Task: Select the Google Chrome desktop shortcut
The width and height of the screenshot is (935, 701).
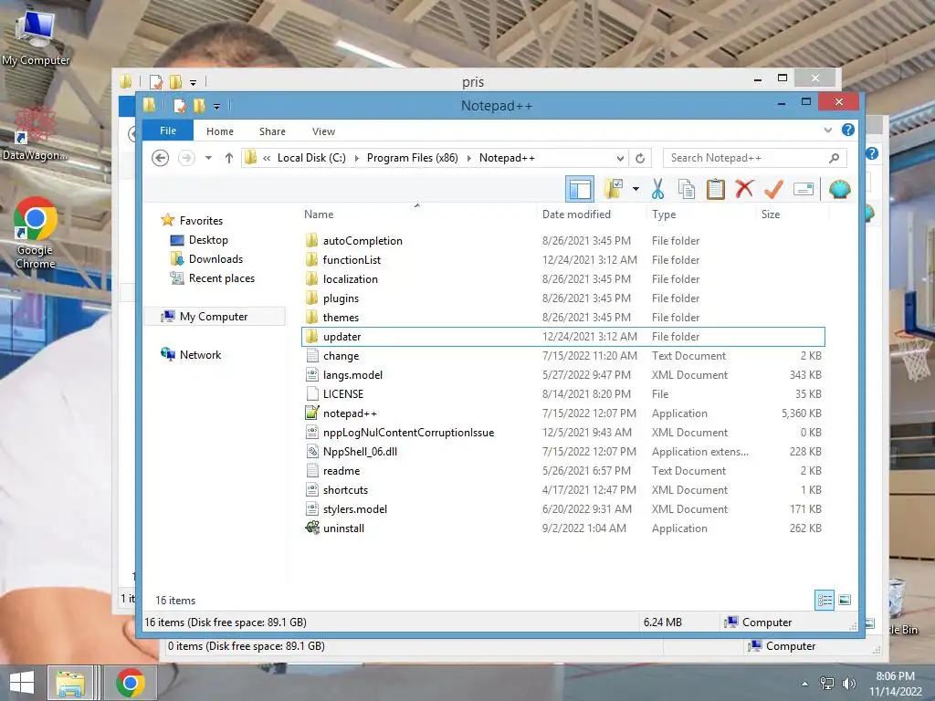Action: click(36, 233)
